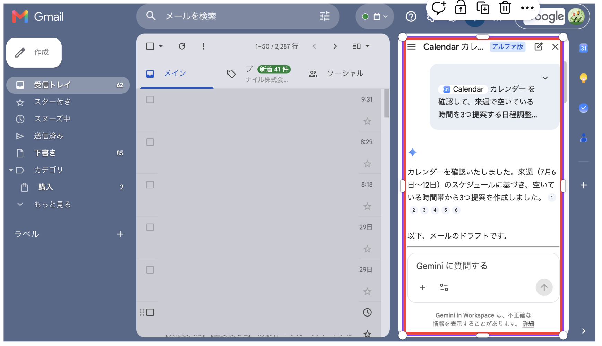Switch to the メイン tab

[177, 73]
